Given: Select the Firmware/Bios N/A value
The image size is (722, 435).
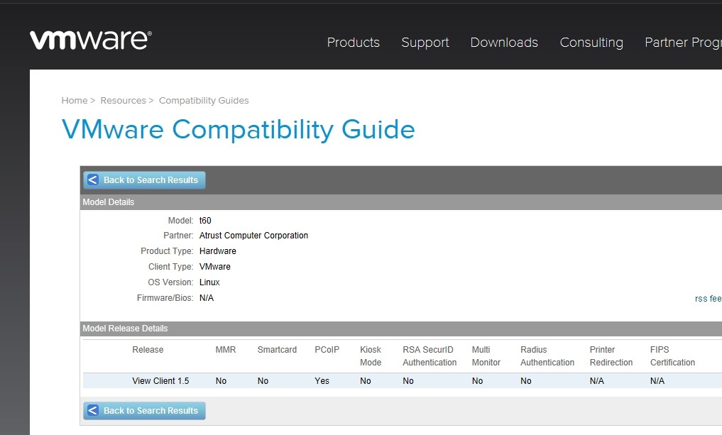Looking at the screenshot, I should 207,298.
